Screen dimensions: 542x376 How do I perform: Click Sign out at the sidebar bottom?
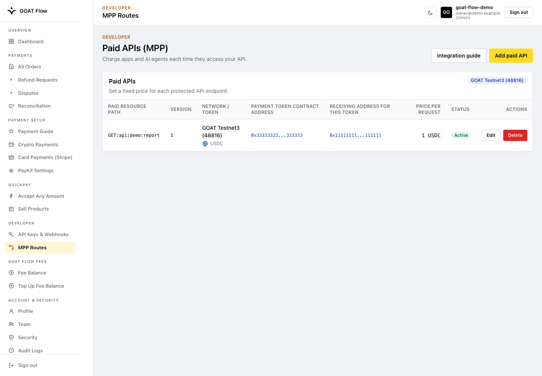41,365
